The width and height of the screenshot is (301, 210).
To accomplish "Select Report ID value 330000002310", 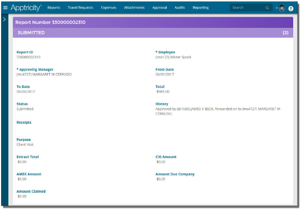I will coord(29,57).
